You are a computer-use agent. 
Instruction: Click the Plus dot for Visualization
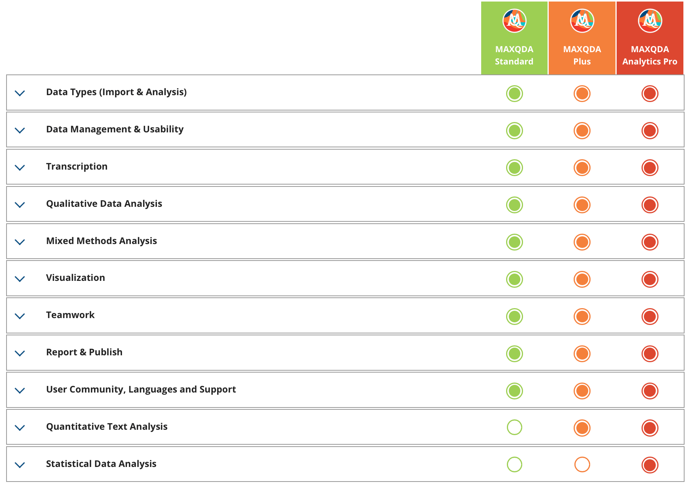[582, 279]
